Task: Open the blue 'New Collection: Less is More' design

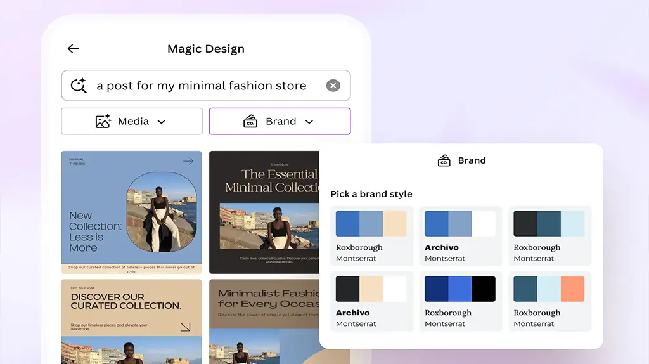Action: coord(132,212)
